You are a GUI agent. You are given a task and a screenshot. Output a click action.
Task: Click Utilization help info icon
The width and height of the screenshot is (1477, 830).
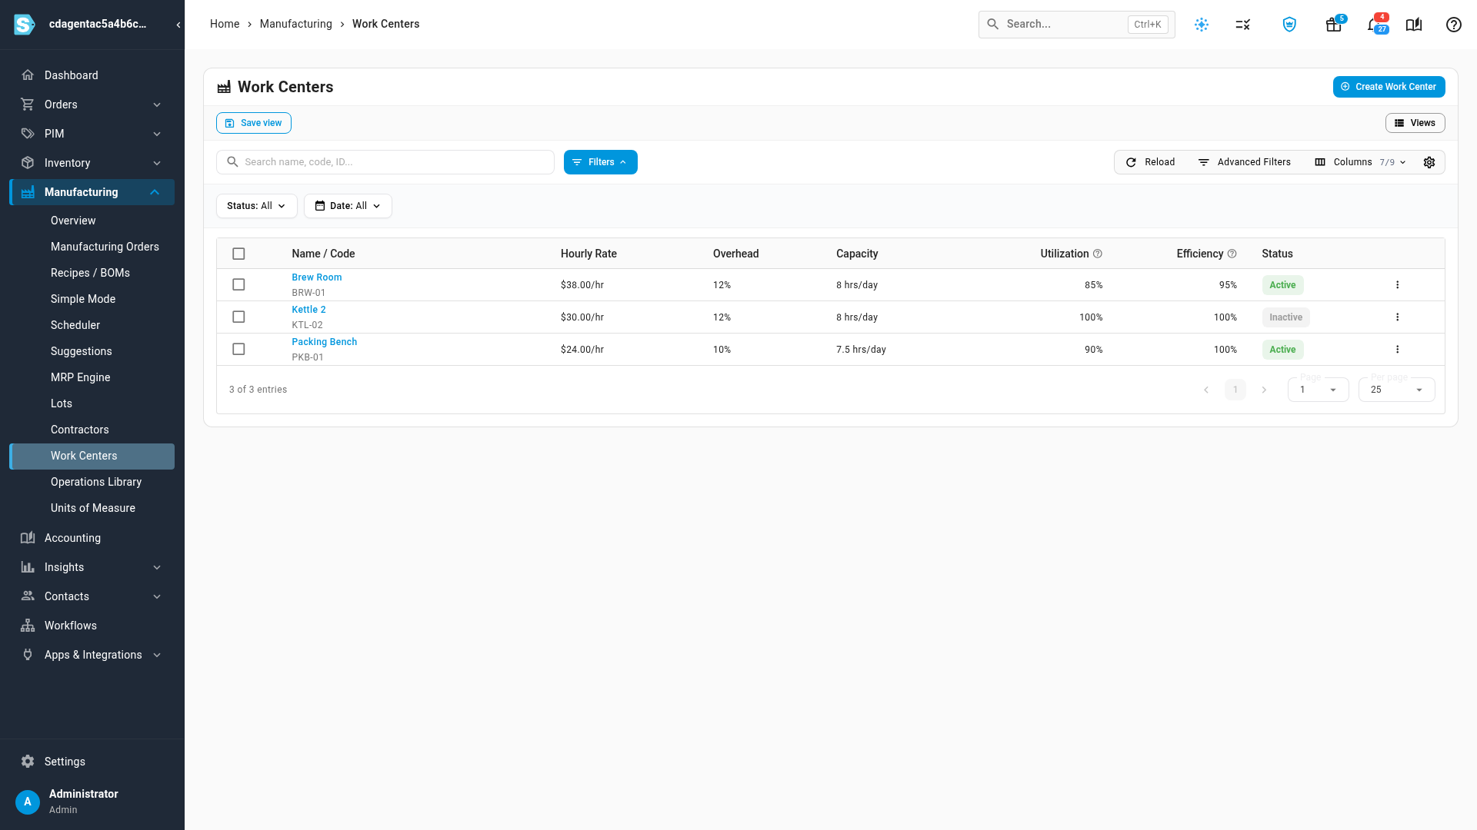1098,254
